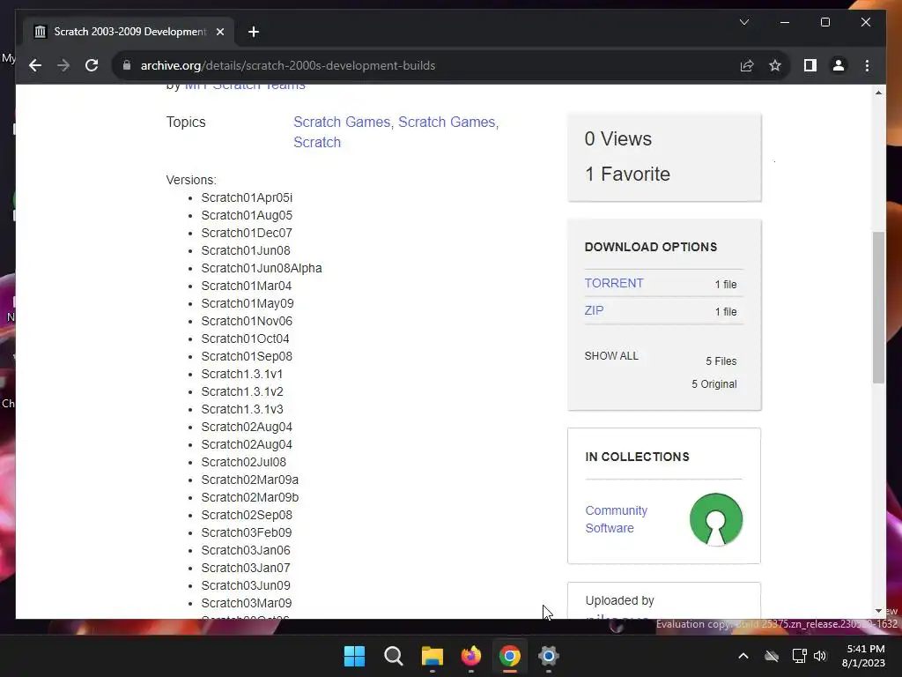Image resolution: width=902 pixels, height=677 pixels.
Task: Click the Scratch1.3.1v1 list entry
Action: coord(241,374)
